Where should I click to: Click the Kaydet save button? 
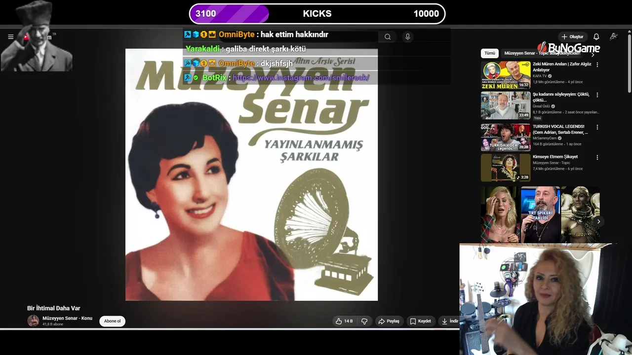point(420,321)
